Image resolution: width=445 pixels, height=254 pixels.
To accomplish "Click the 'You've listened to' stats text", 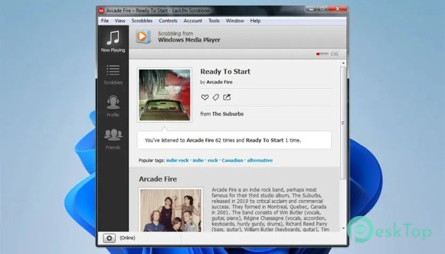I will 222,140.
